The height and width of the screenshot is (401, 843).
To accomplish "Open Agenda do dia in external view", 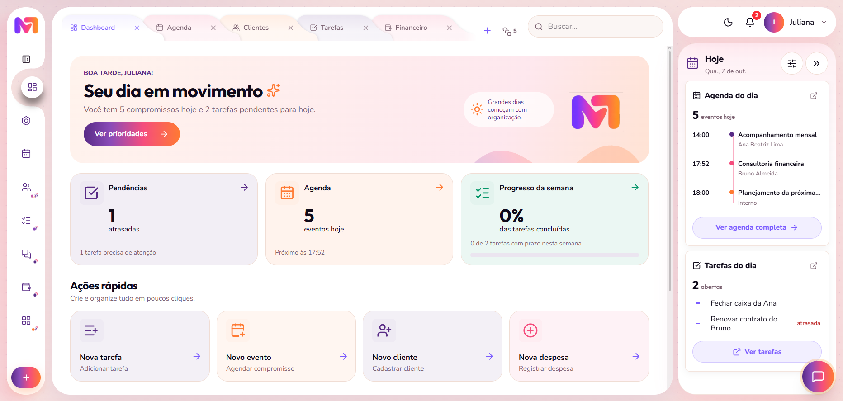I will coord(814,96).
